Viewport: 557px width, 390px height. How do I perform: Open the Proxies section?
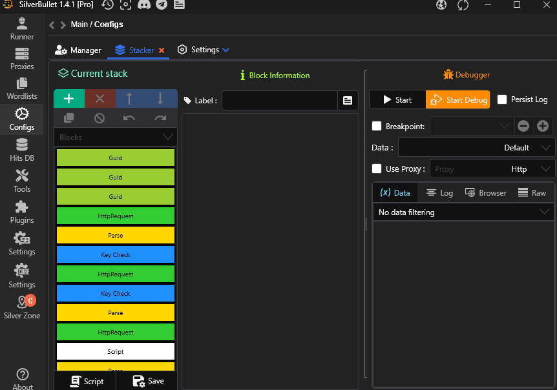(x=22, y=59)
